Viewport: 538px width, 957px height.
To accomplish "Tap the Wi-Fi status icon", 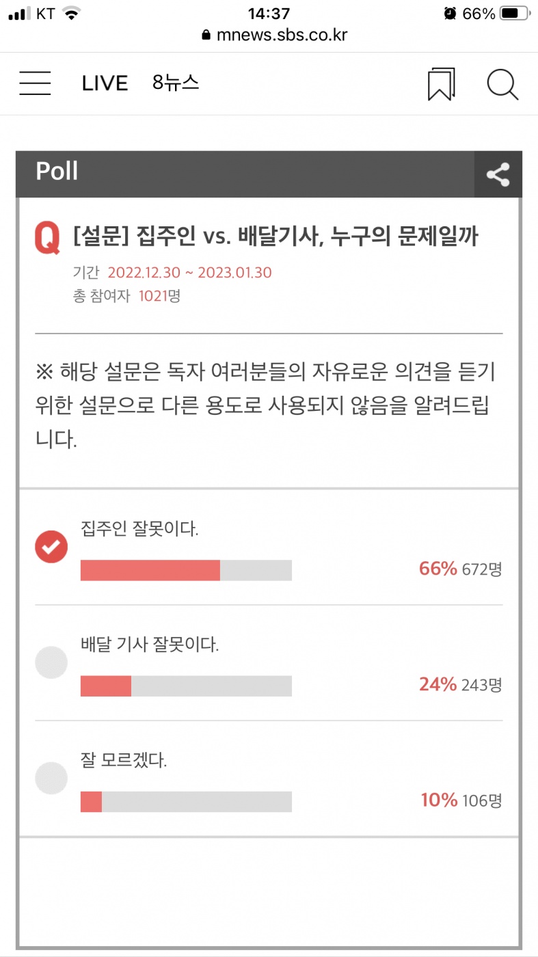I will click(70, 14).
